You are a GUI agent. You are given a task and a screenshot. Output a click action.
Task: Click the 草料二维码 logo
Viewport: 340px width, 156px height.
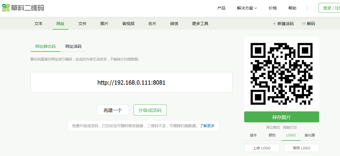tap(23, 8)
